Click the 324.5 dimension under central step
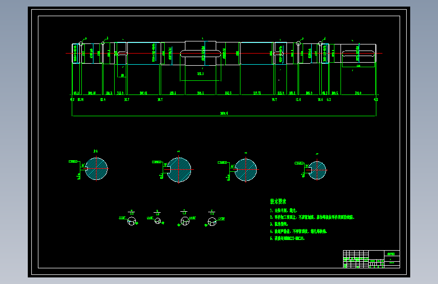Screen dimensions: 438x284 [201, 93]
